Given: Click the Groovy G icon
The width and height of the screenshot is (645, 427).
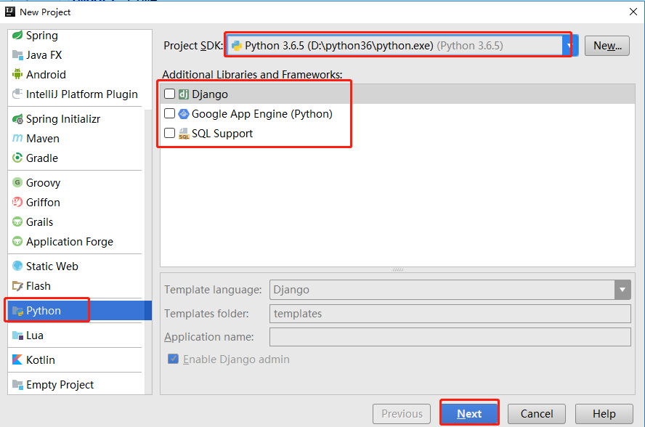Looking at the screenshot, I should click(x=17, y=182).
